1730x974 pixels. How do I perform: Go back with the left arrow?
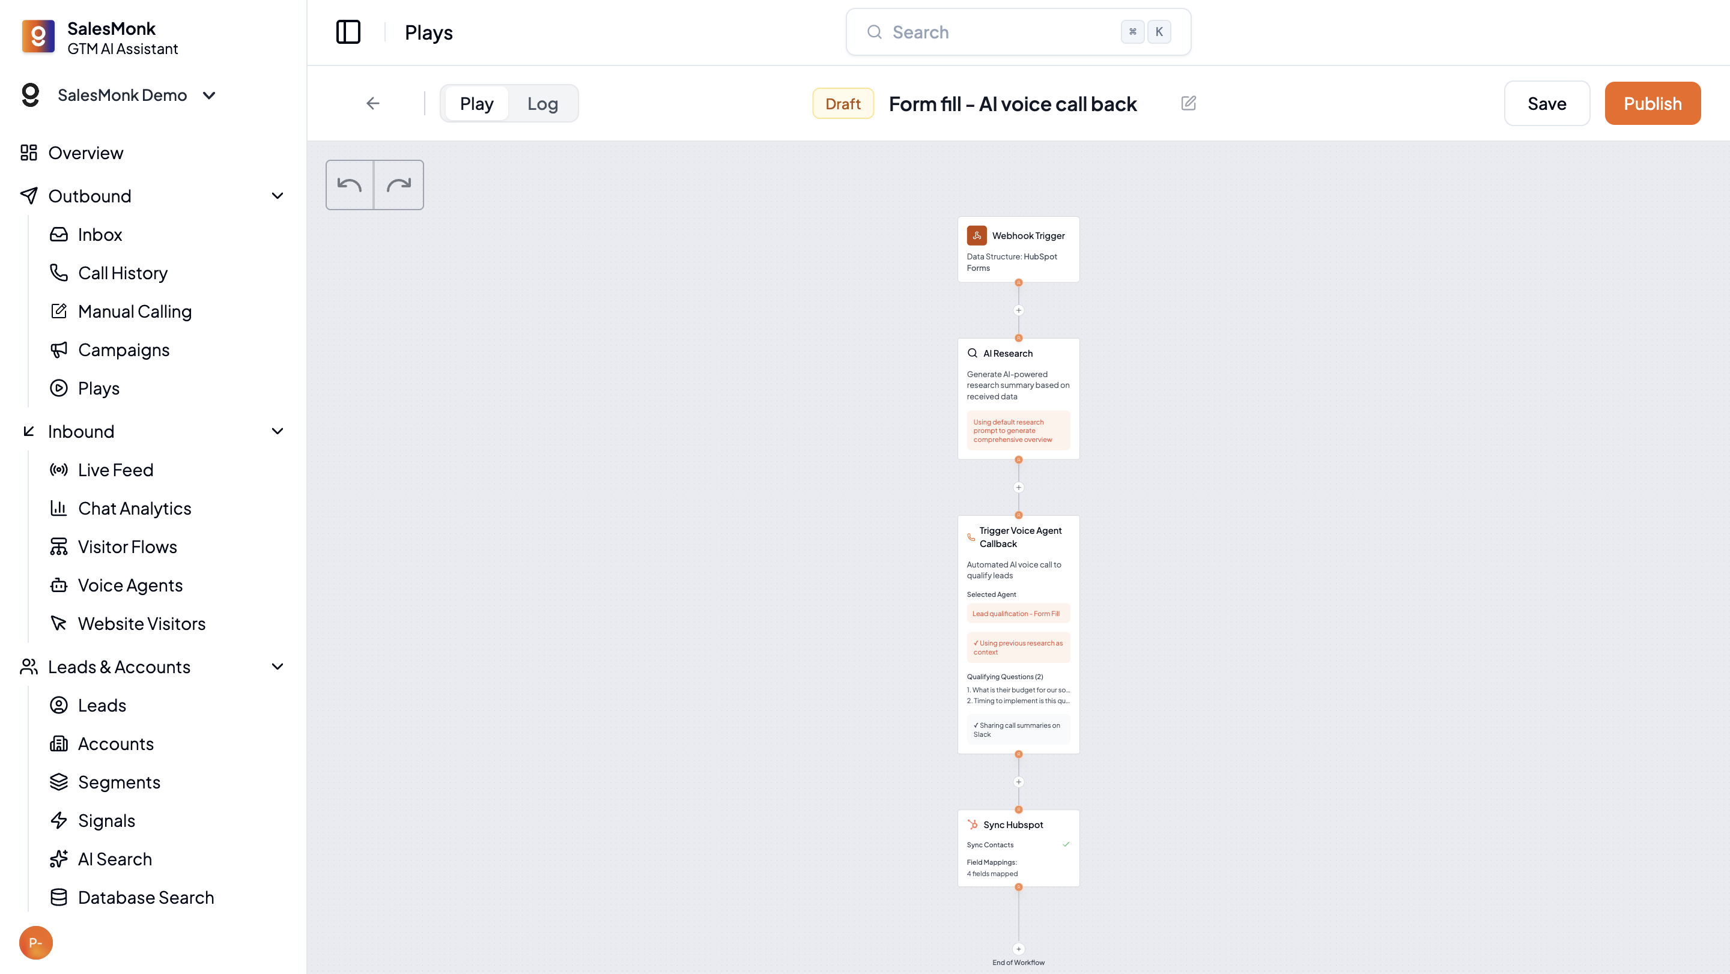coord(372,103)
